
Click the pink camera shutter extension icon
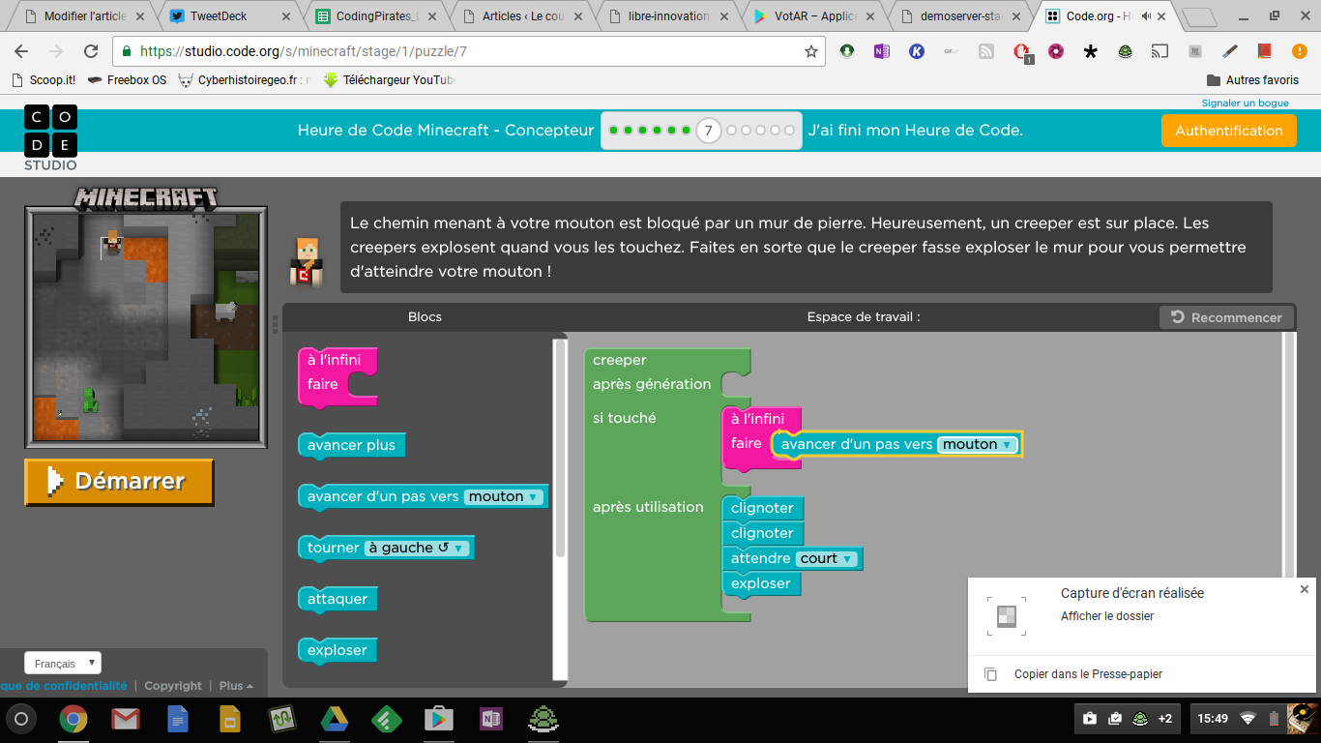pos(1055,51)
